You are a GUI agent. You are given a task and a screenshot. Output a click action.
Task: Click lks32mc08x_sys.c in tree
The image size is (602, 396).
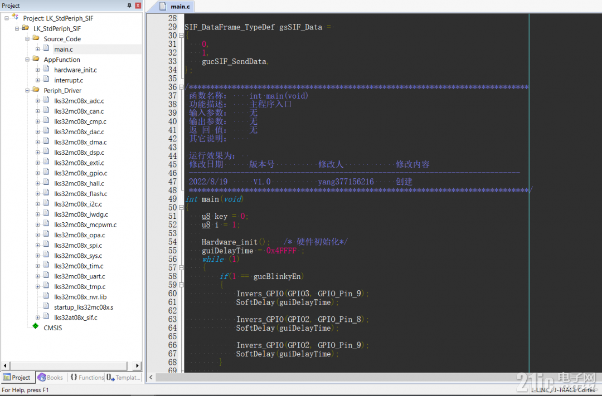(x=78, y=256)
